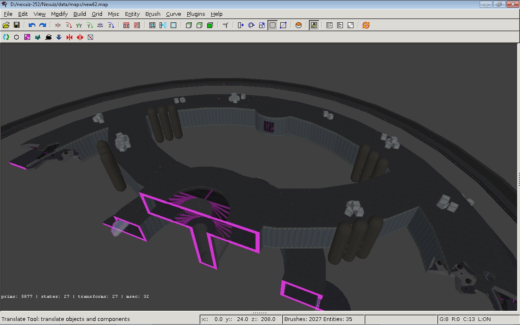This screenshot has width=520, height=325.
Task: Click the tree planter plugin icon
Action: tap(38, 37)
